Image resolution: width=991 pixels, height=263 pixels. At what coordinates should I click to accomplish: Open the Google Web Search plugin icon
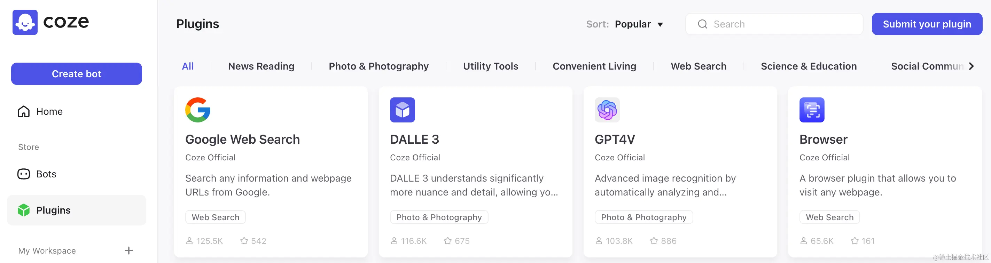pos(198,110)
